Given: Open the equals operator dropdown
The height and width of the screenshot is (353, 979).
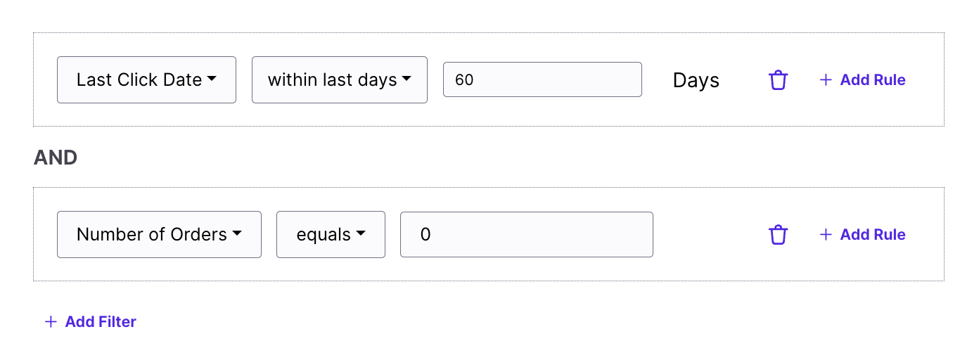Looking at the screenshot, I should [x=331, y=235].
